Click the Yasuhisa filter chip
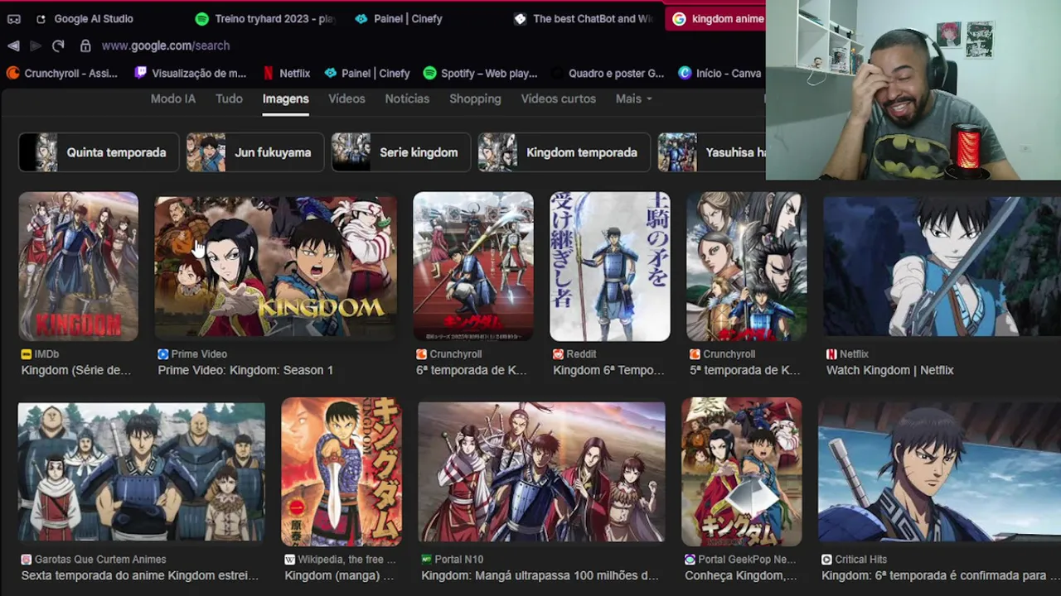Screen dimensions: 1061x596 [711, 152]
